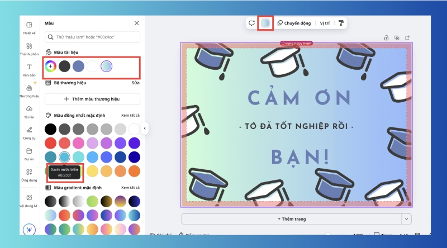Open the Vị trí position menu
The width and height of the screenshot is (447, 248).
click(x=325, y=23)
